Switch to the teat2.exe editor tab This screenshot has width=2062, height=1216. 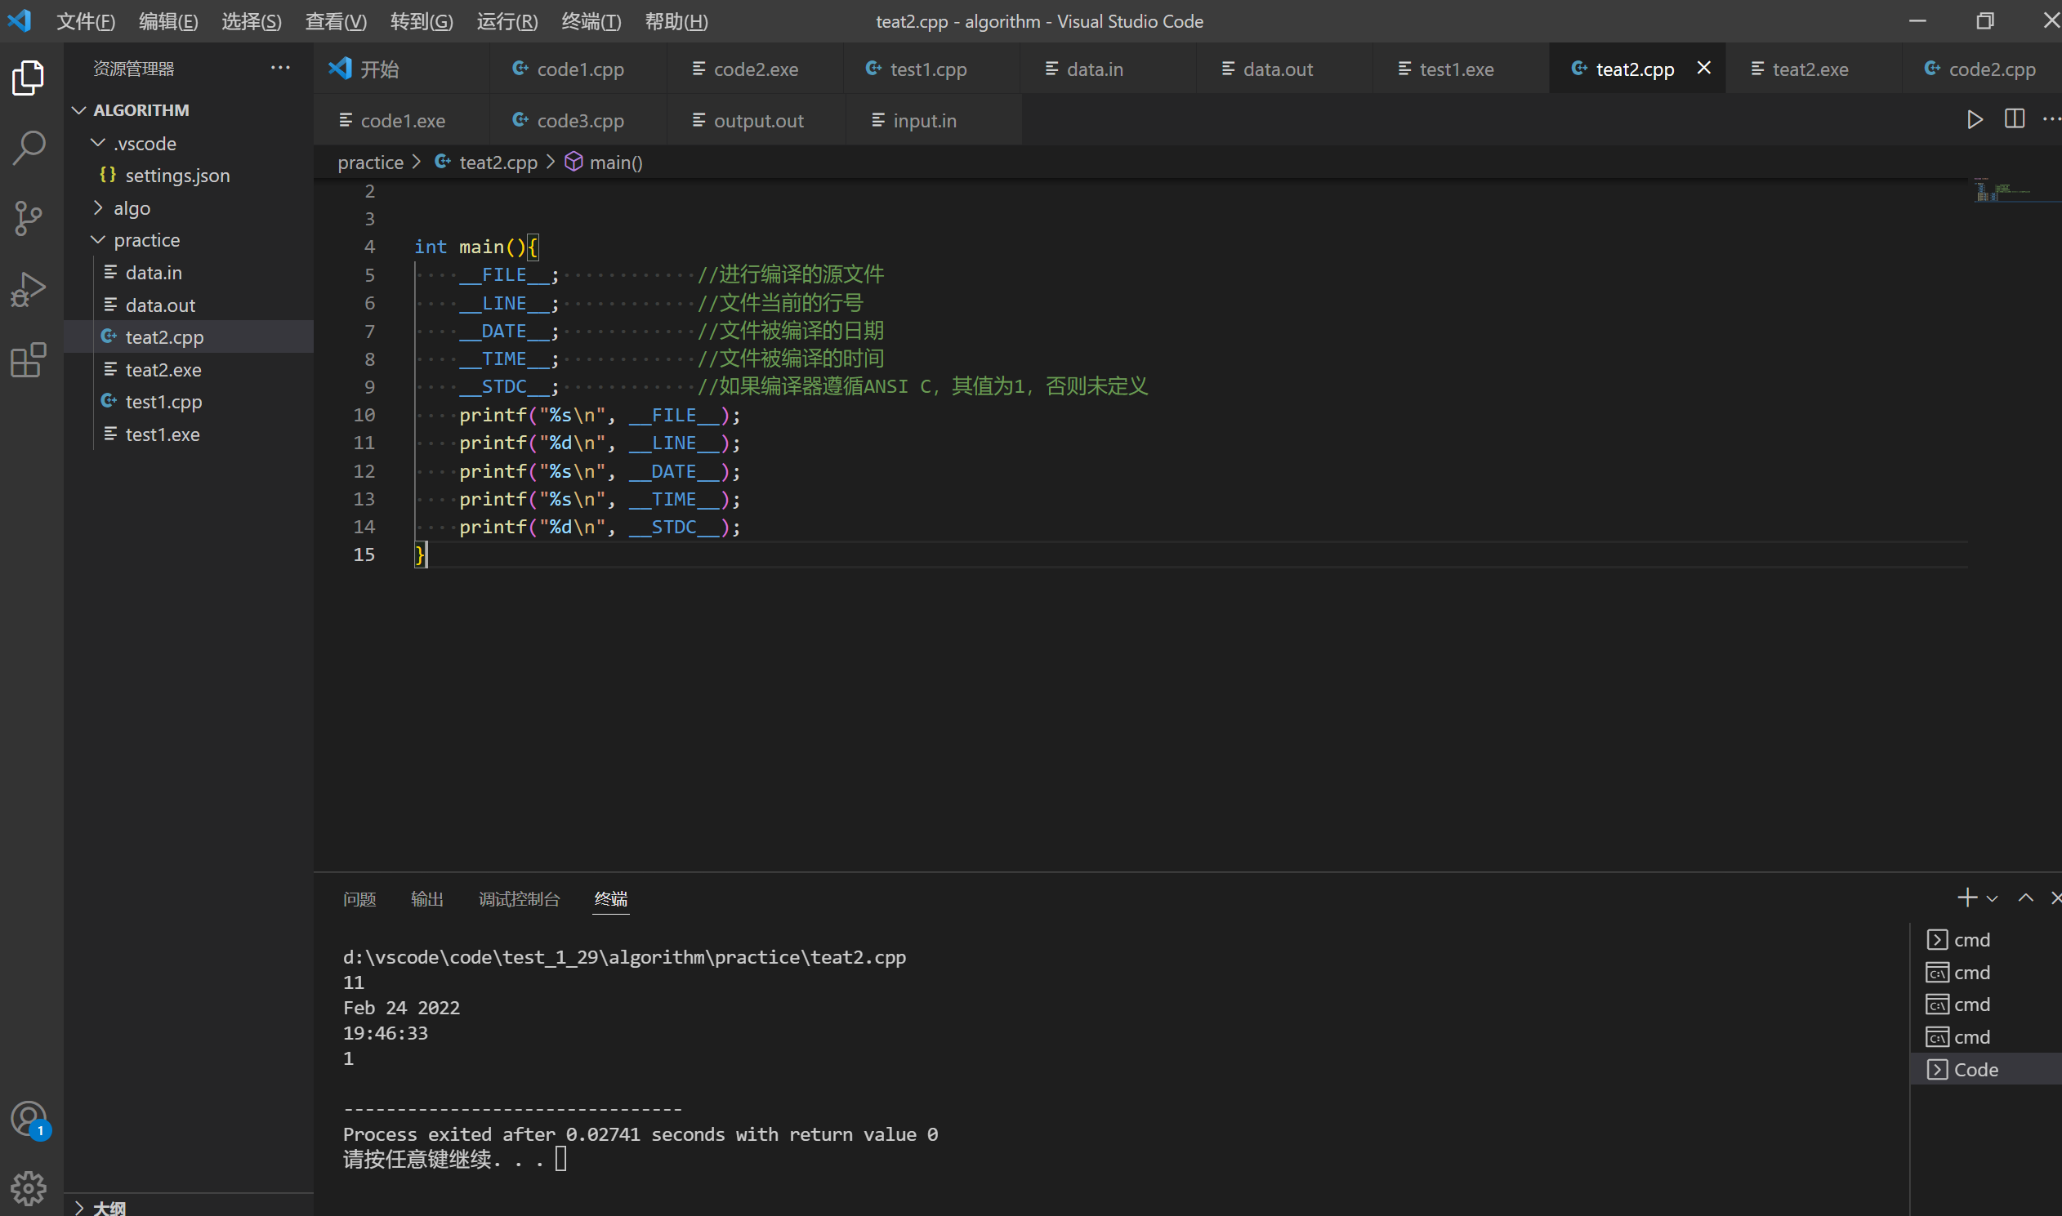point(1814,69)
